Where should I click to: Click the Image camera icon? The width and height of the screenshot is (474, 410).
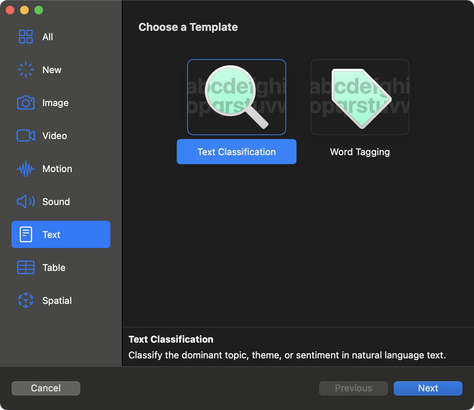pyautogui.click(x=26, y=102)
